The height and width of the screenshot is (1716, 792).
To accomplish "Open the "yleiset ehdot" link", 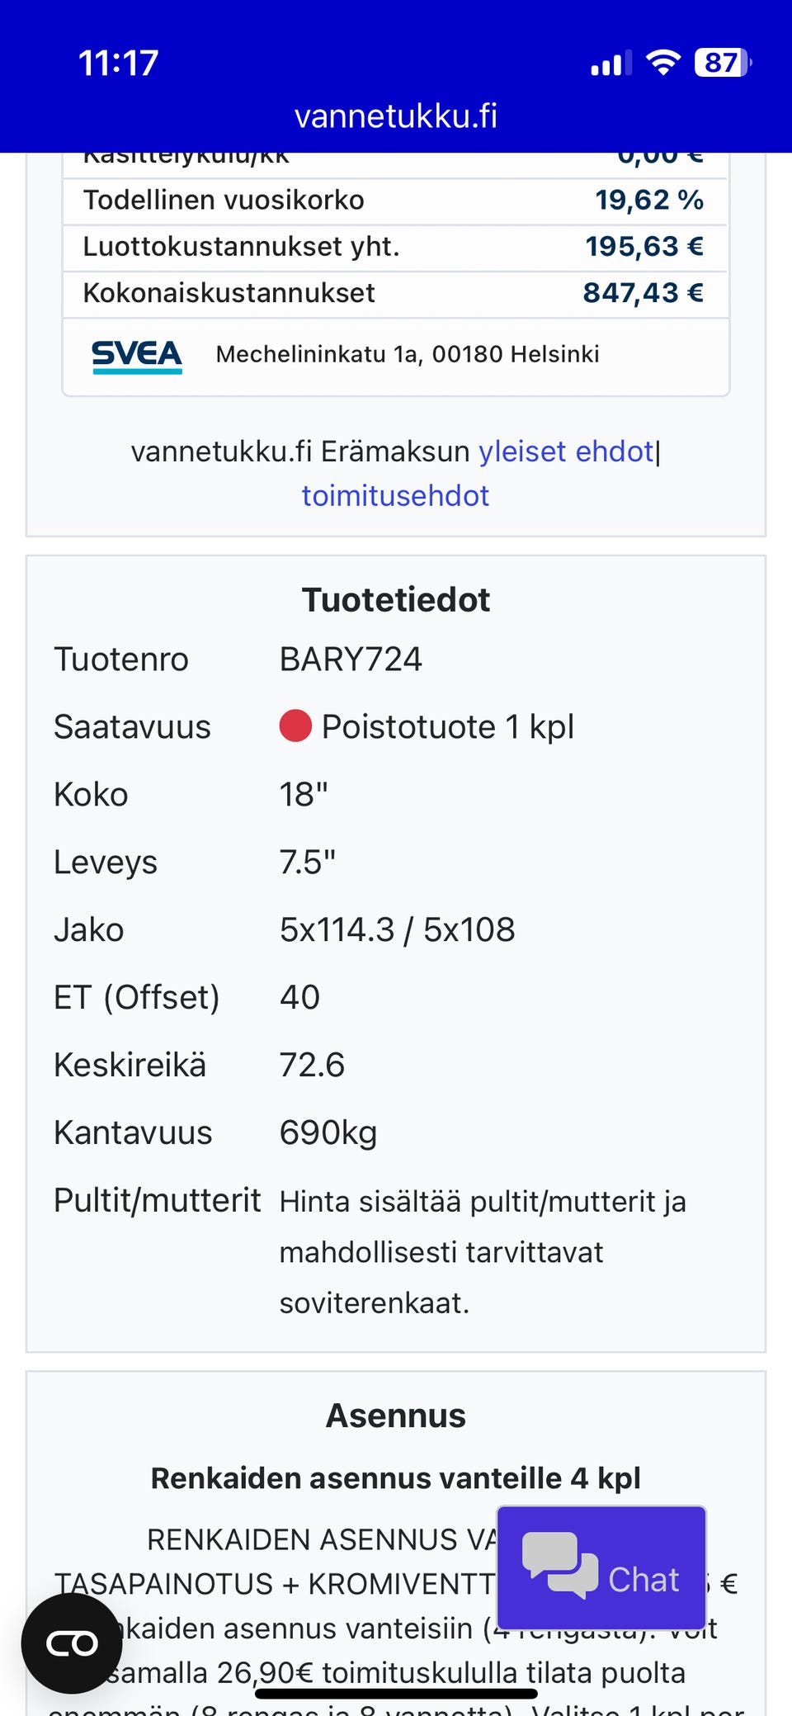I will point(566,451).
